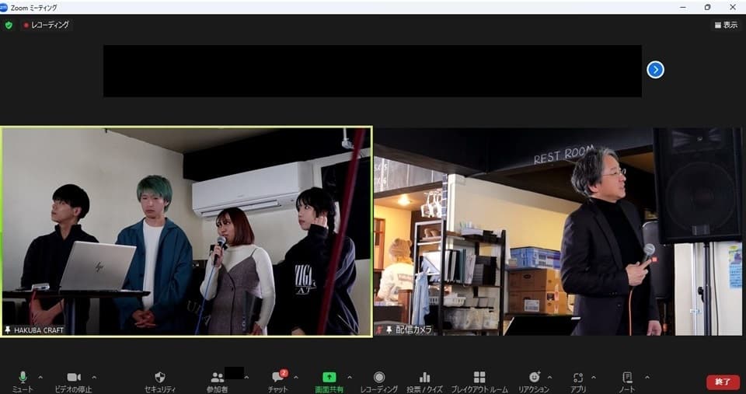The width and height of the screenshot is (746, 394).
Task: Start screen sharing with green icon
Action: point(329,382)
